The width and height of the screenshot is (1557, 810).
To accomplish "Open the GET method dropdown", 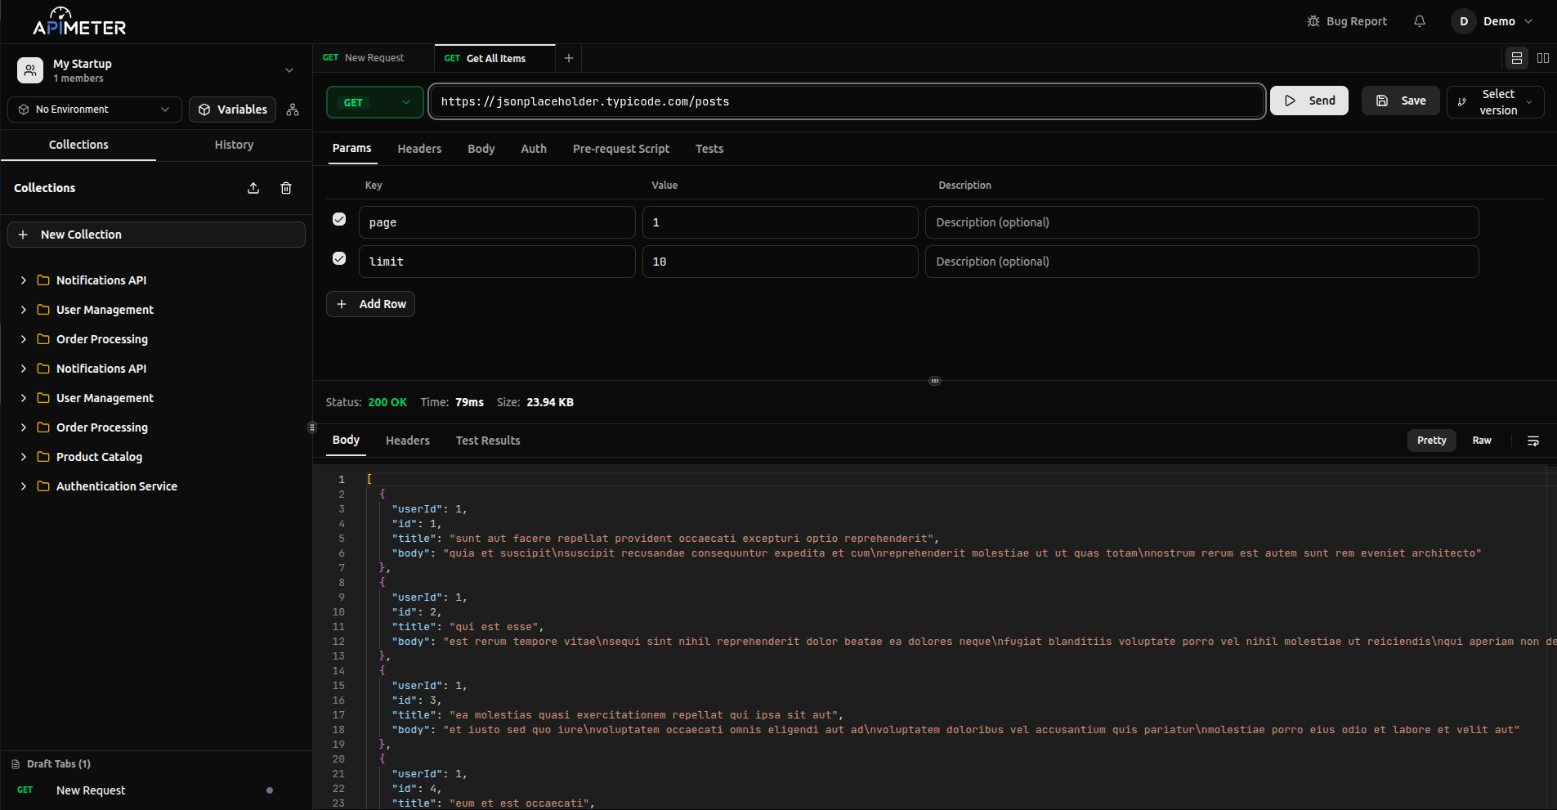I will point(375,102).
